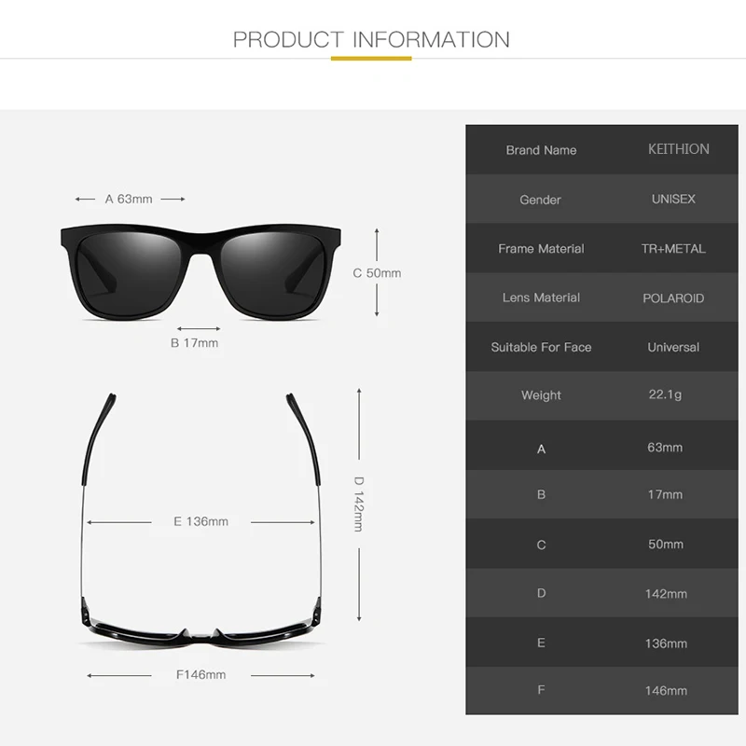
Task: Click the 'B' row label in the table
Action: coord(541,495)
